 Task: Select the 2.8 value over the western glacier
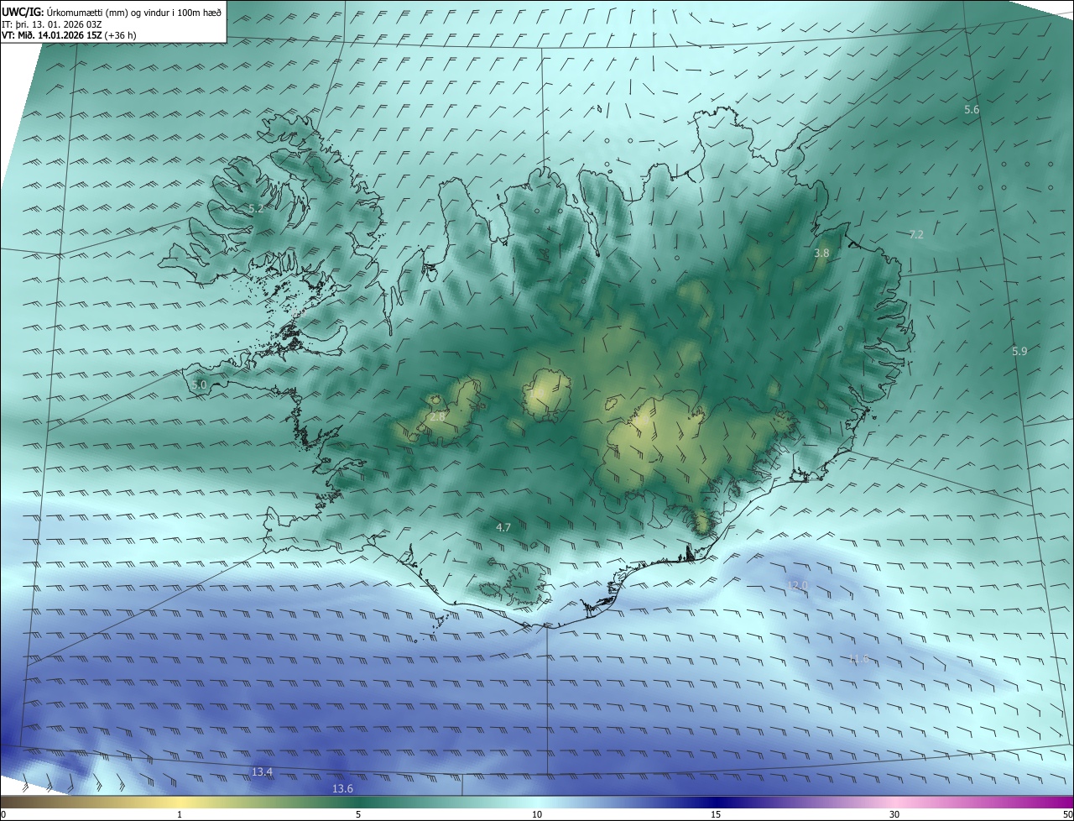tap(437, 416)
